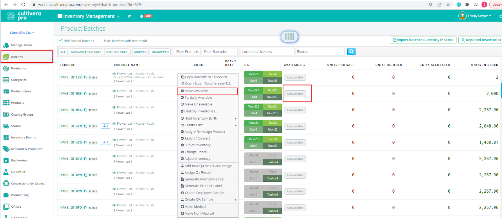Toggle Unavailable status for WAMS.IN1ACQ

(x=295, y=143)
